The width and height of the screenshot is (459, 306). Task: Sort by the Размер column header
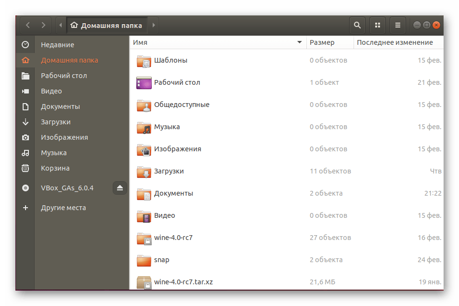pyautogui.click(x=322, y=42)
